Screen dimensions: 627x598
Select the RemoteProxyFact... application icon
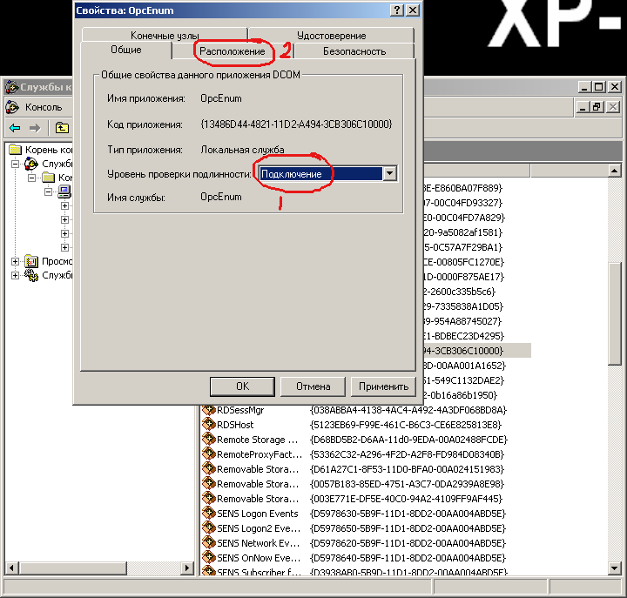coord(209,454)
